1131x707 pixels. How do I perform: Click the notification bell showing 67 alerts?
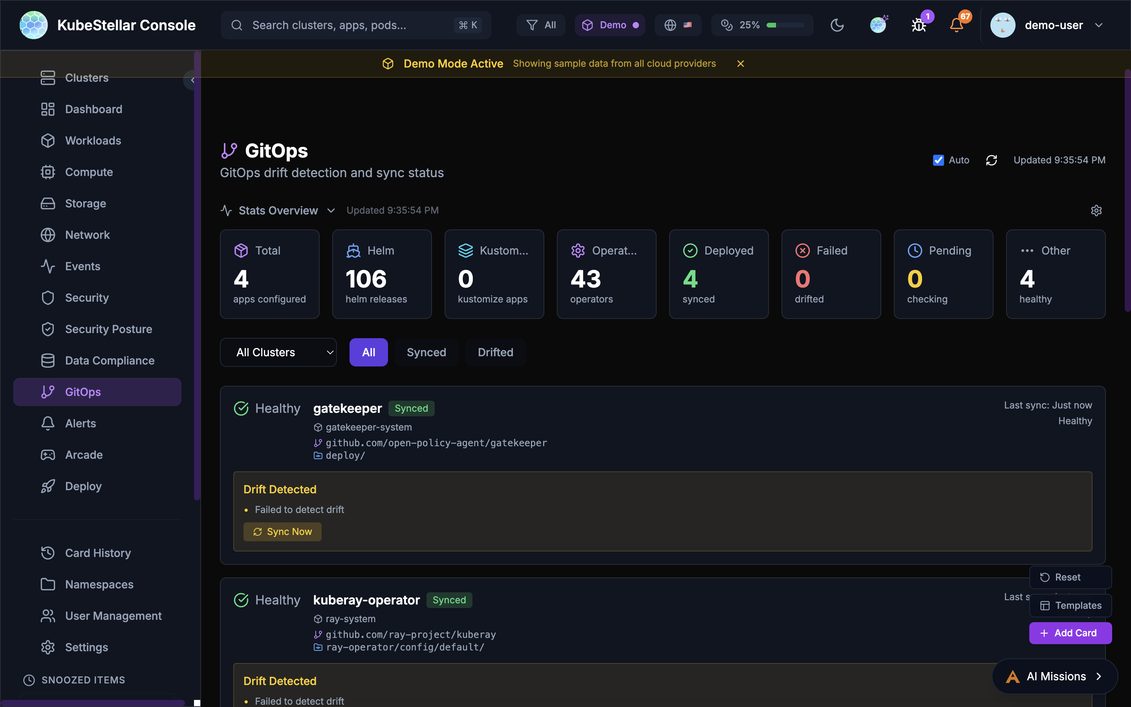tap(956, 25)
